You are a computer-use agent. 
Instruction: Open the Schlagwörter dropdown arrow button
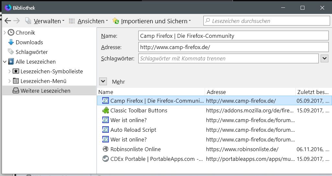point(325,58)
